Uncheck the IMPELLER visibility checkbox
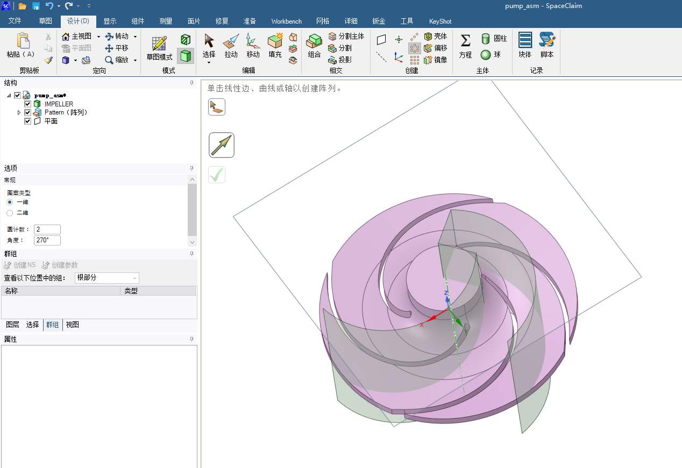 [x=27, y=104]
